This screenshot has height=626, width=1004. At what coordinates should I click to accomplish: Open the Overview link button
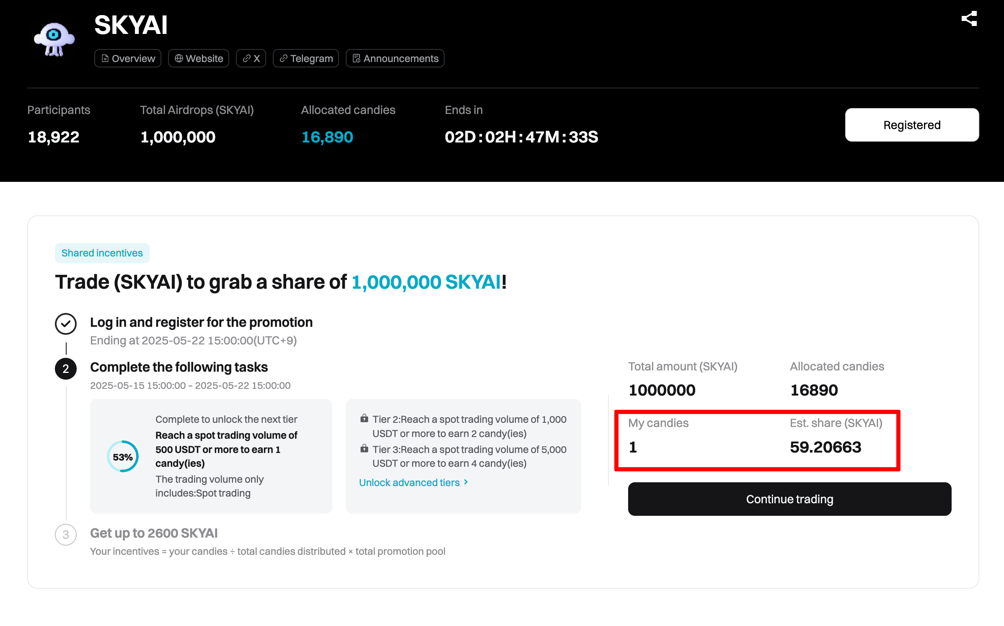coord(128,58)
